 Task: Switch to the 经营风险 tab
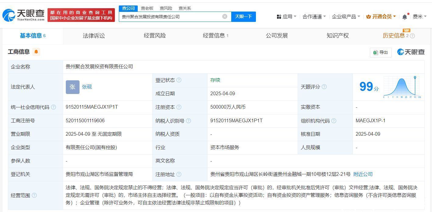[x=155, y=36]
